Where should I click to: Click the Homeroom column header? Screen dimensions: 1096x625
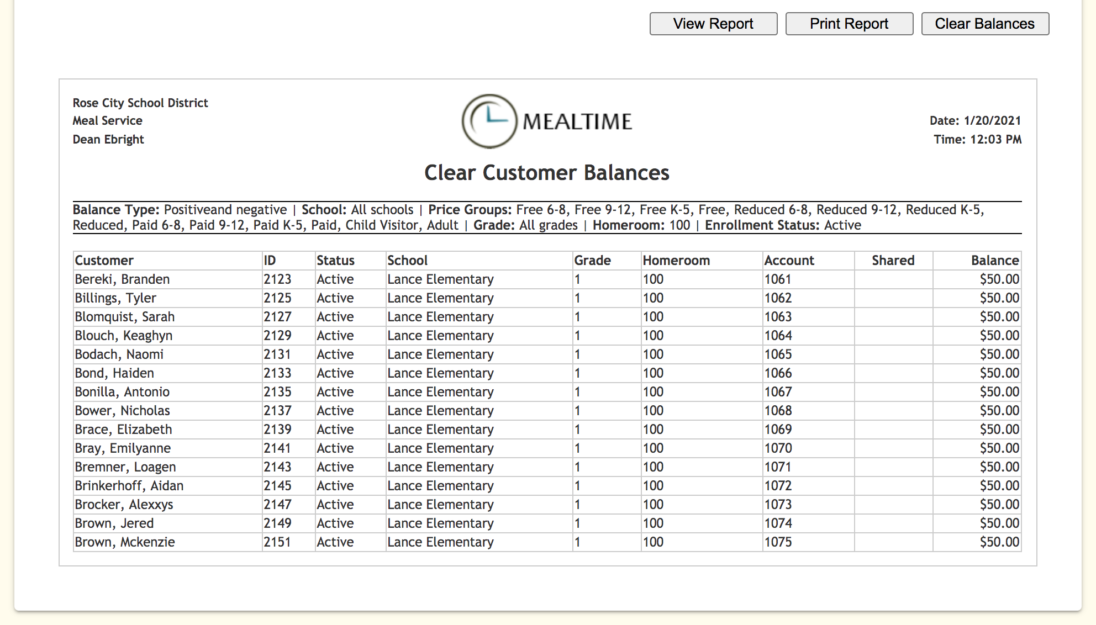[x=676, y=261]
